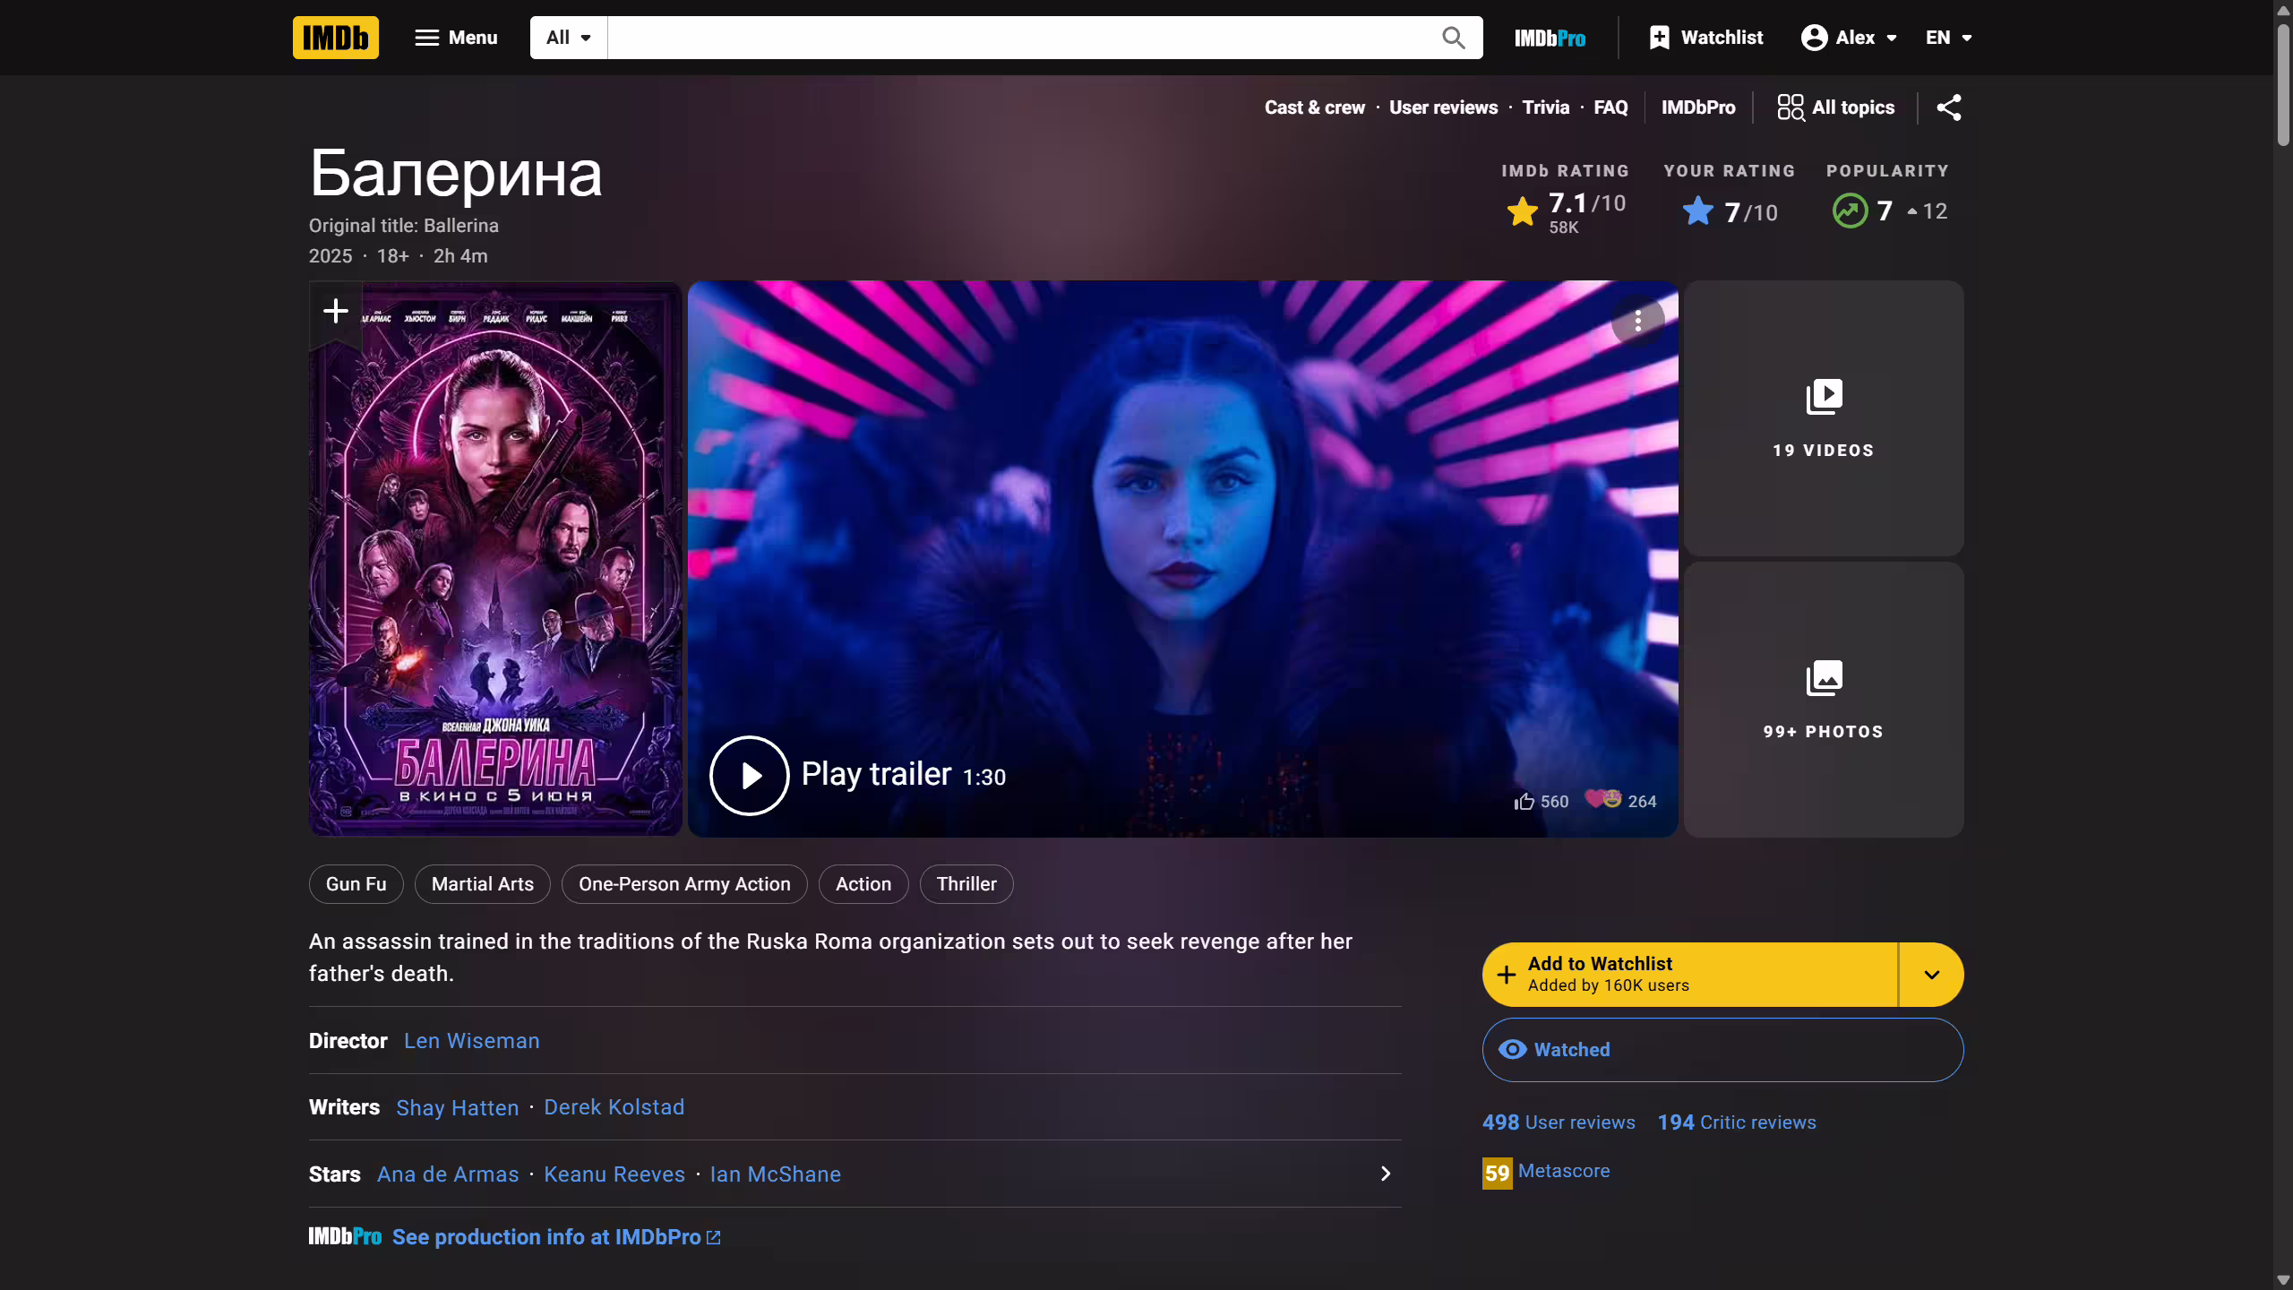This screenshot has height=1290, width=2293.
Task: Click Add to Watchlist button
Action: pyautogui.click(x=1690, y=975)
